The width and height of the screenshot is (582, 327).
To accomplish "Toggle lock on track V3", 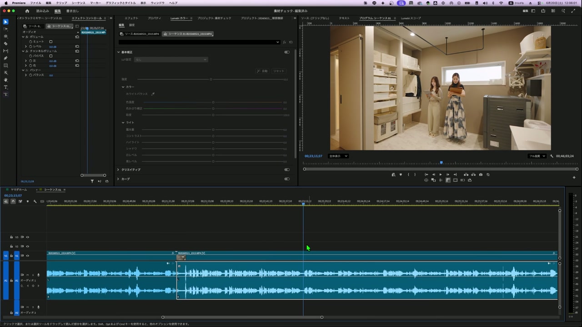I will point(11,237).
